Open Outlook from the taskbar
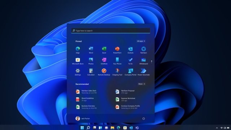Image resolution: width=231 pixels, height=130 pixels. click(131, 127)
